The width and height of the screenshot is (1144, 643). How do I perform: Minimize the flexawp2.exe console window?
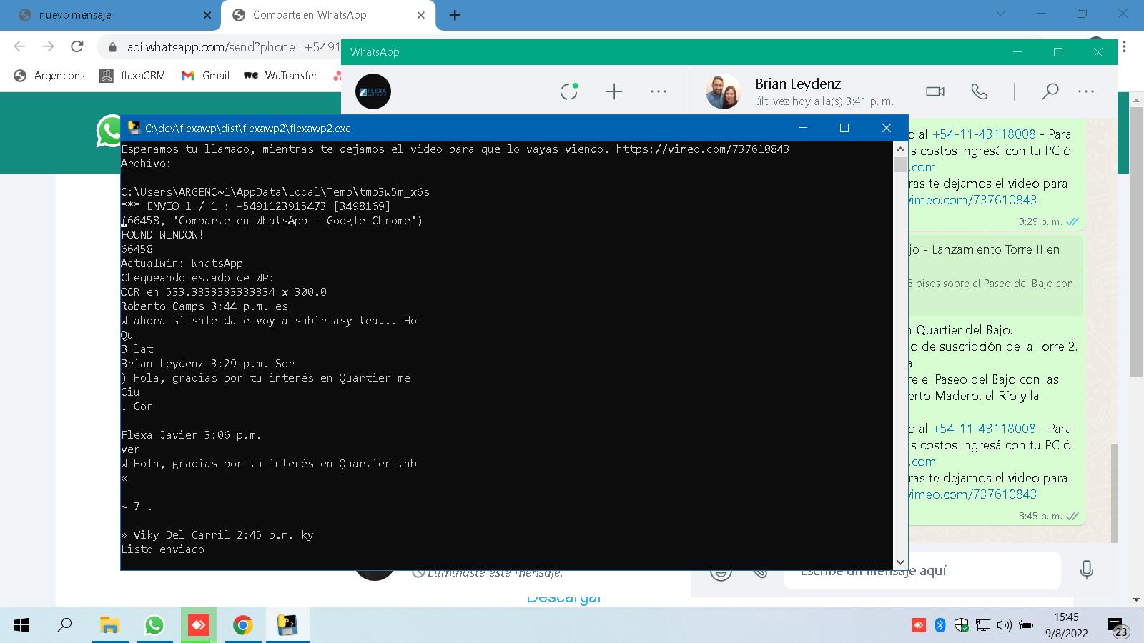point(803,128)
